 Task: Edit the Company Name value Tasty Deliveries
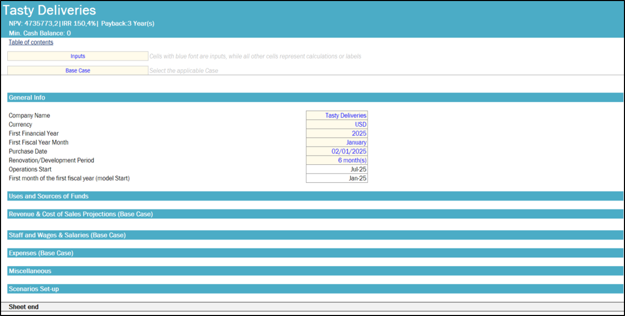point(337,115)
